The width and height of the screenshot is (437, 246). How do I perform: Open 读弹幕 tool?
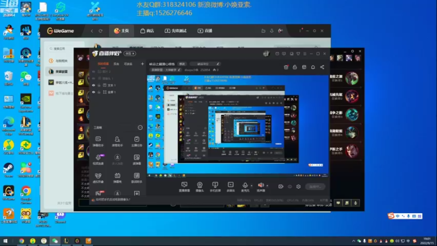137,160
